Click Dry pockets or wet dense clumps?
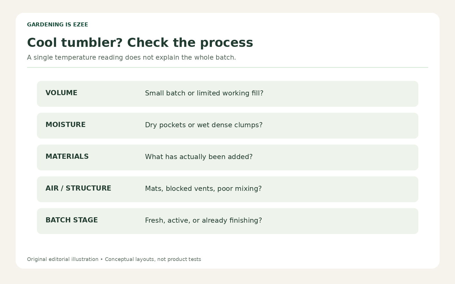Image resolution: width=455 pixels, height=284 pixels. 204,125
